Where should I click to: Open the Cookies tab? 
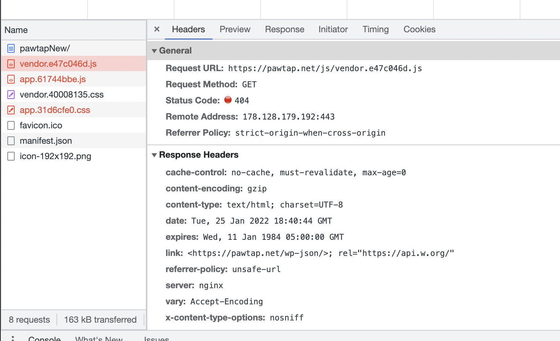420,29
